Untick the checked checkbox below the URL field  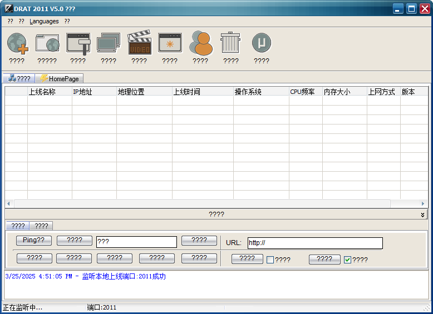(348, 260)
